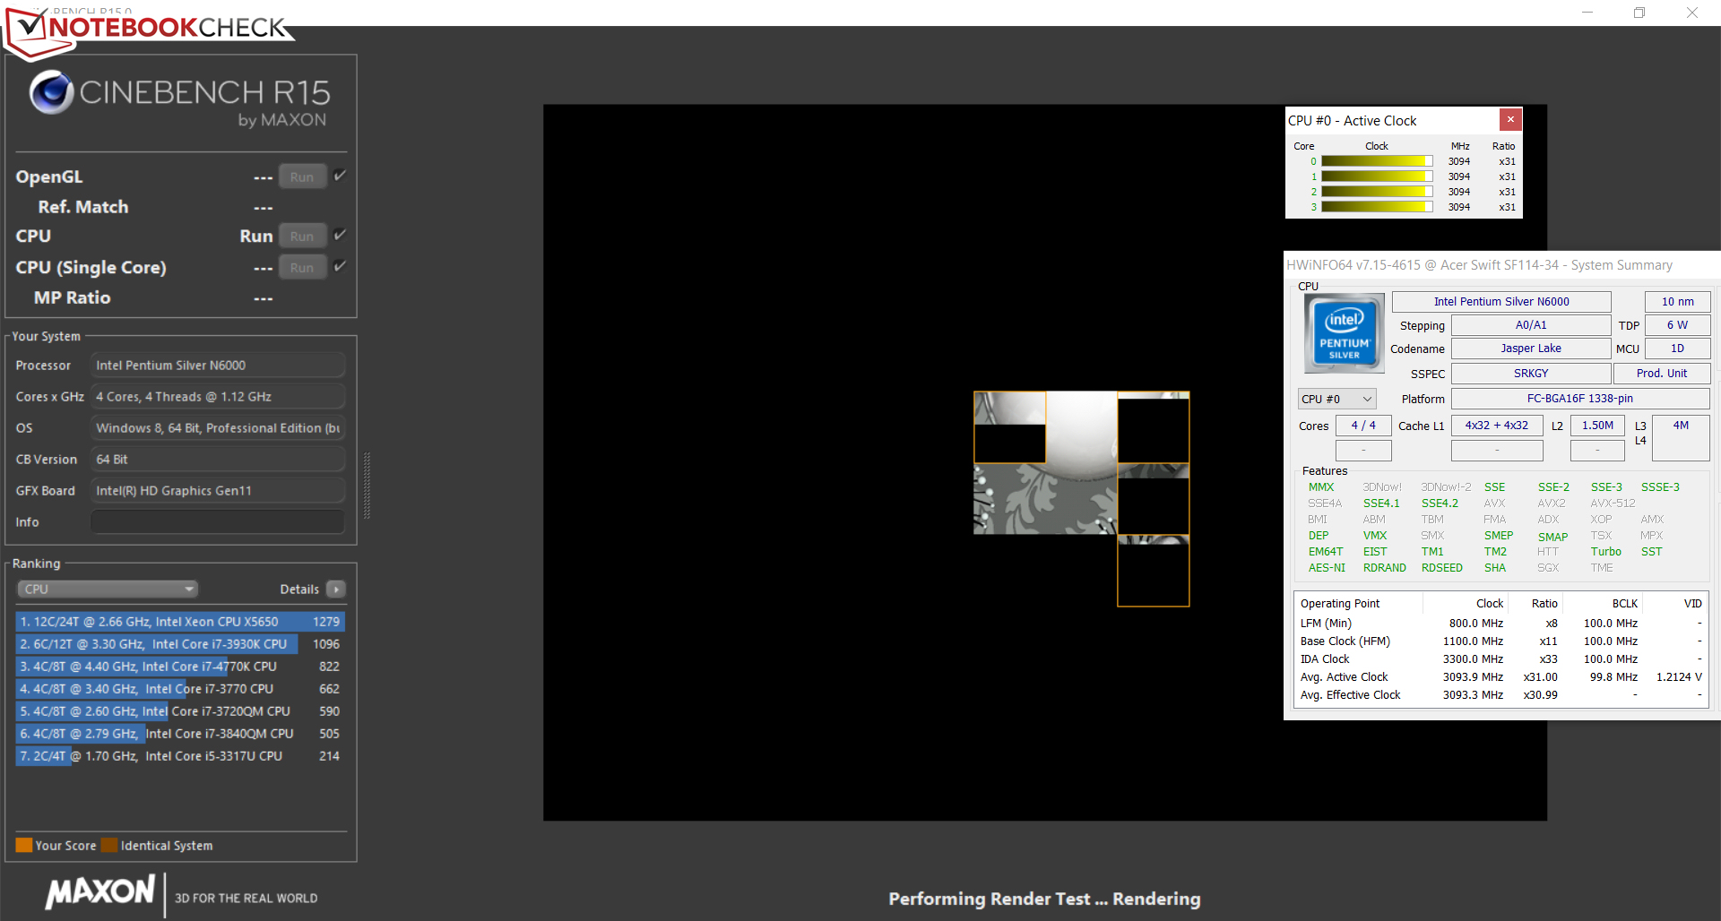Click the CB Version field
1721x921 pixels.
[x=218, y=460]
